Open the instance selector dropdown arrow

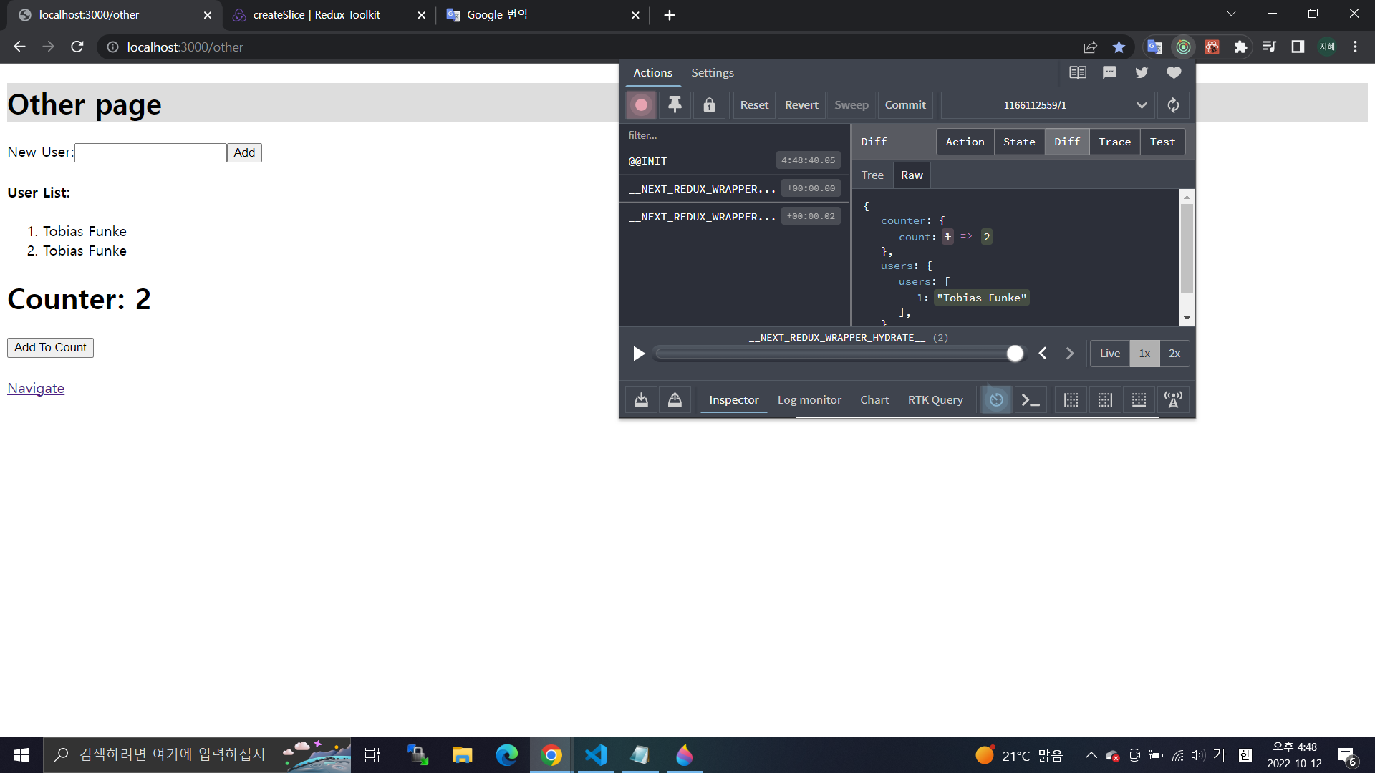click(1142, 105)
